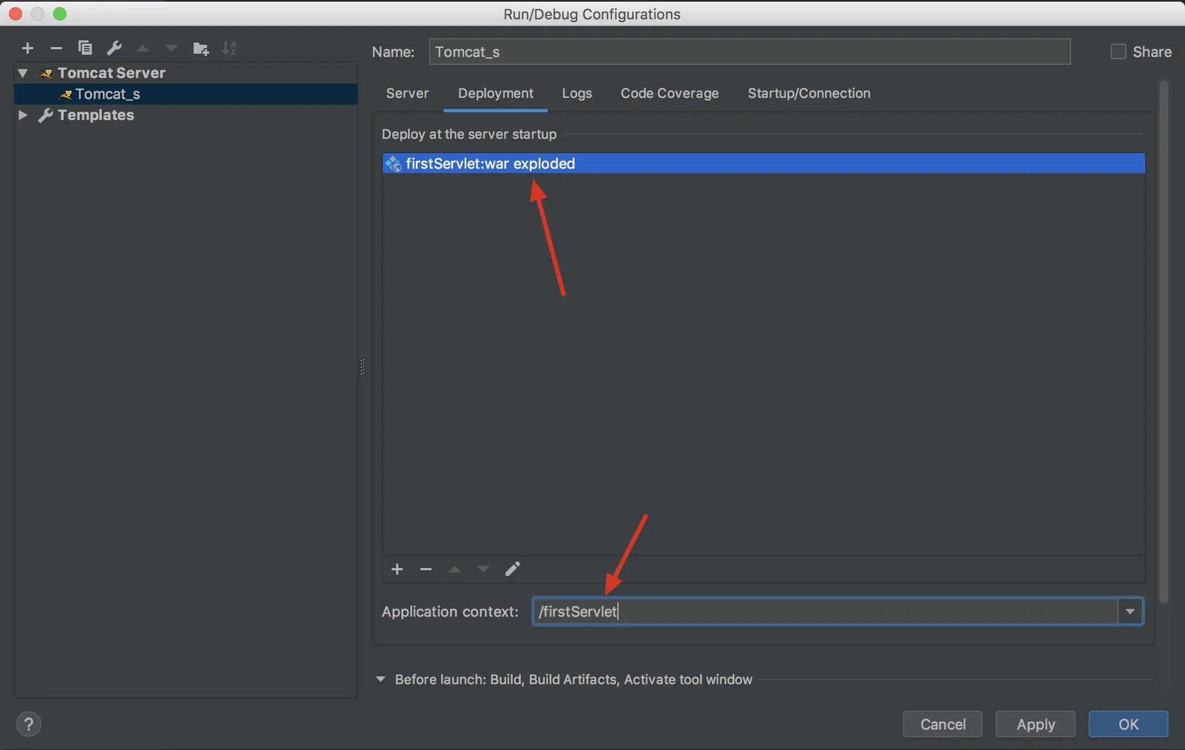Remove selected configuration with minus icon
This screenshot has width=1185, height=750.
pos(56,49)
